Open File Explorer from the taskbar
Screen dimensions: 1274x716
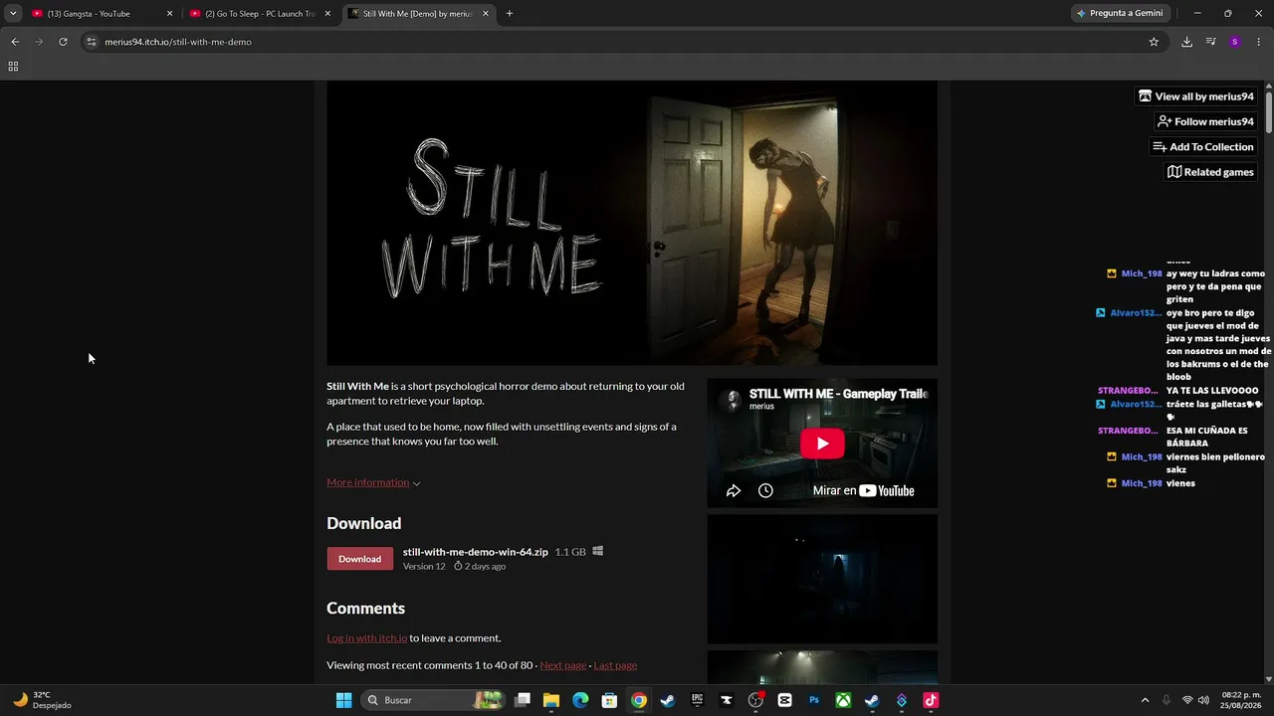point(551,700)
